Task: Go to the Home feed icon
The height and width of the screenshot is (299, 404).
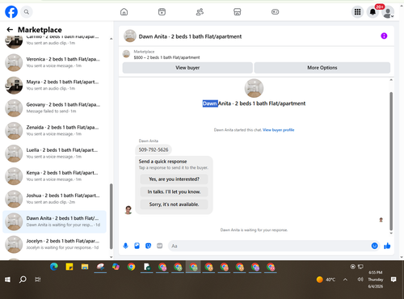Action: 124,12
